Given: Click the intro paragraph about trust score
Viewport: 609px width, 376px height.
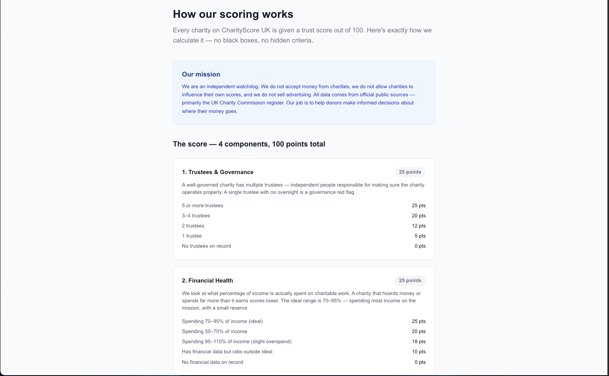Looking at the screenshot, I should (302, 35).
